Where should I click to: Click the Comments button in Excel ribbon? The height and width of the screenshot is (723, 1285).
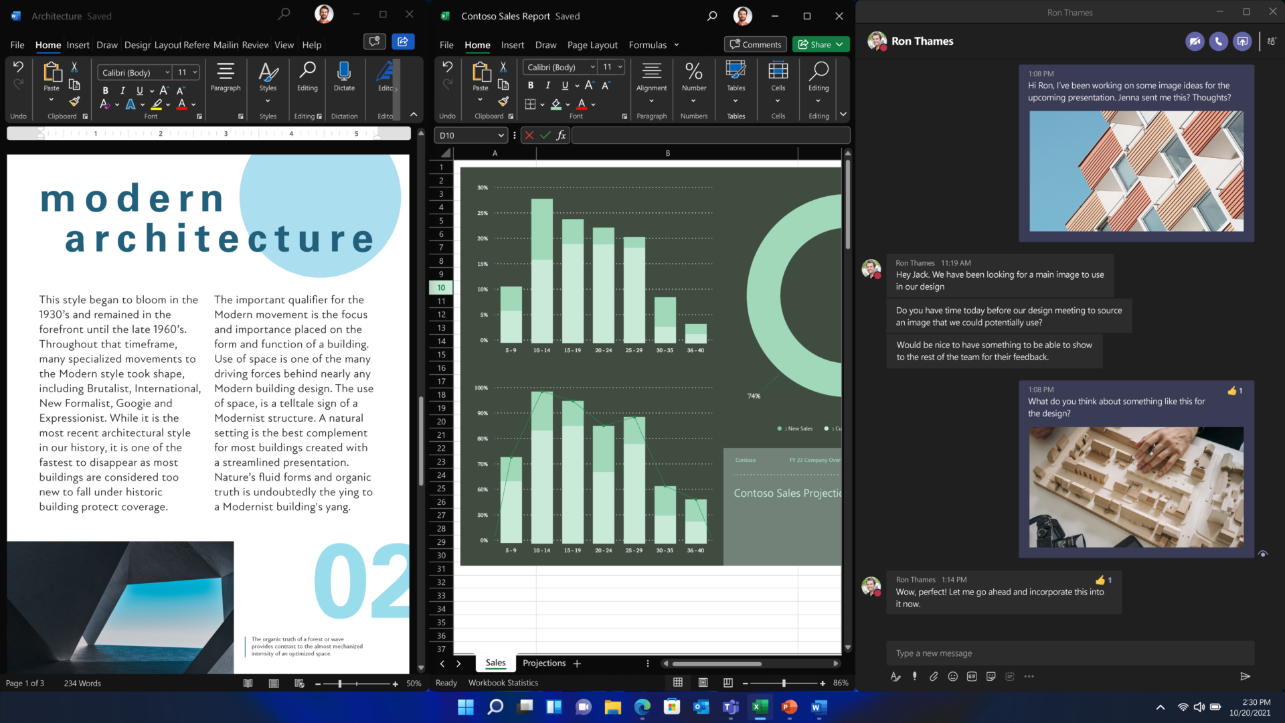[x=756, y=44]
